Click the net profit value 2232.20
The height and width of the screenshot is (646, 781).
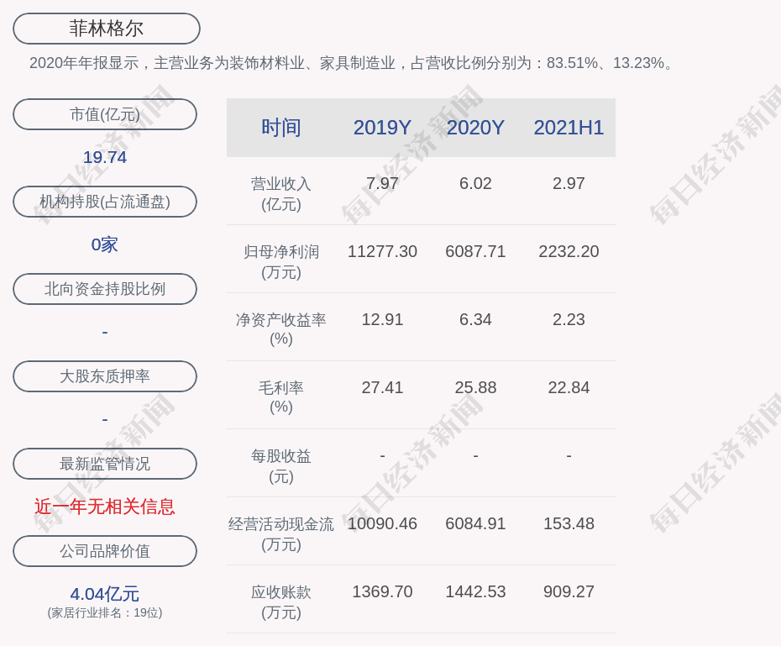(569, 251)
